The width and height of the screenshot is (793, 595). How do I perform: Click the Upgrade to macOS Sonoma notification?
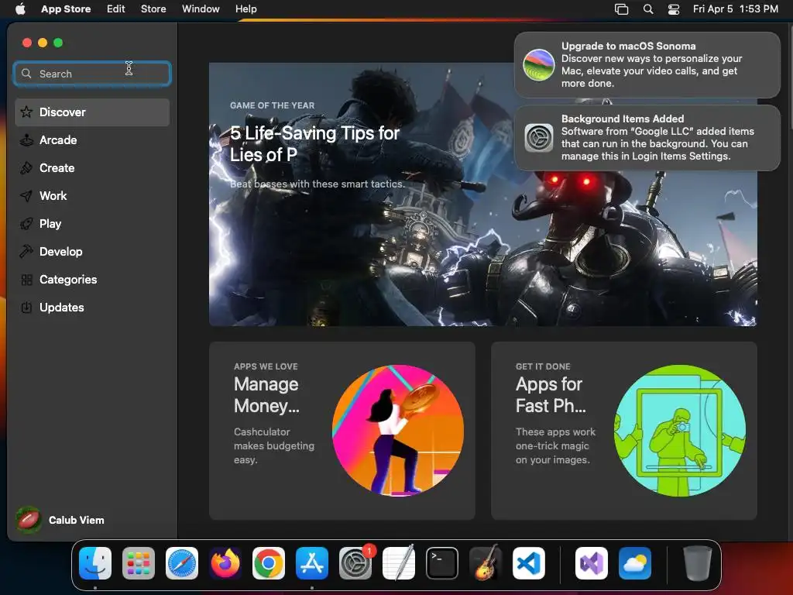(647, 65)
